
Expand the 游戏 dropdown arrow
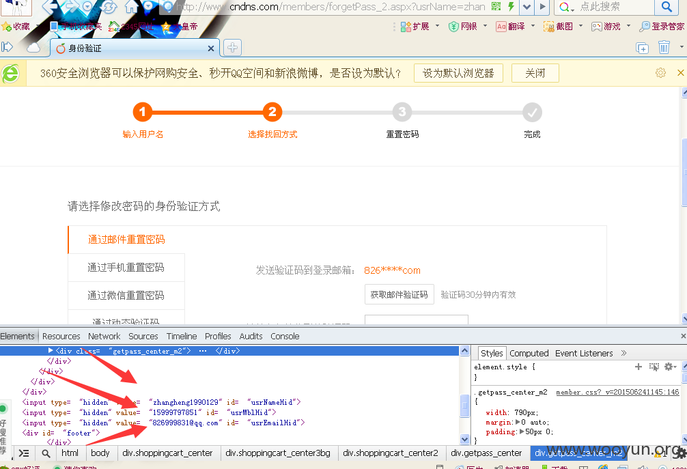point(628,26)
